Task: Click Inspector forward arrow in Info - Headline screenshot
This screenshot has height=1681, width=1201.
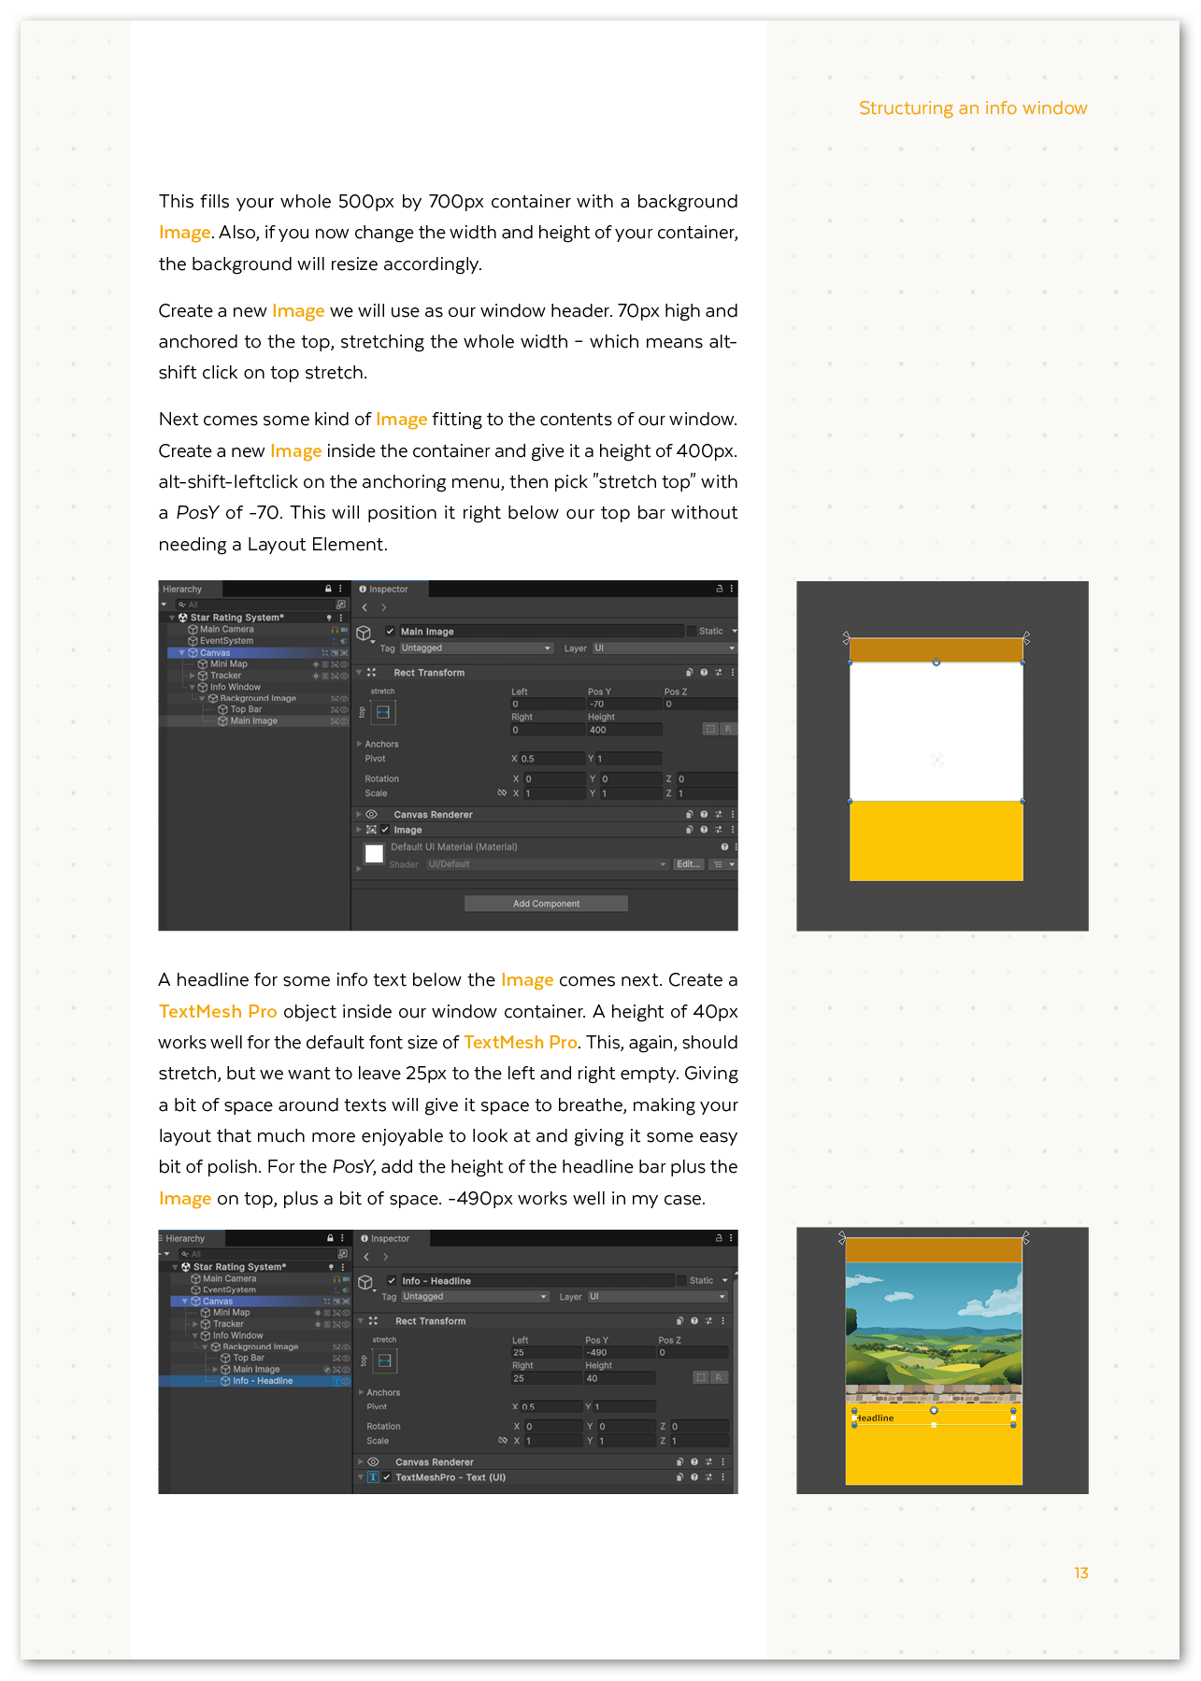Action: [x=385, y=1257]
